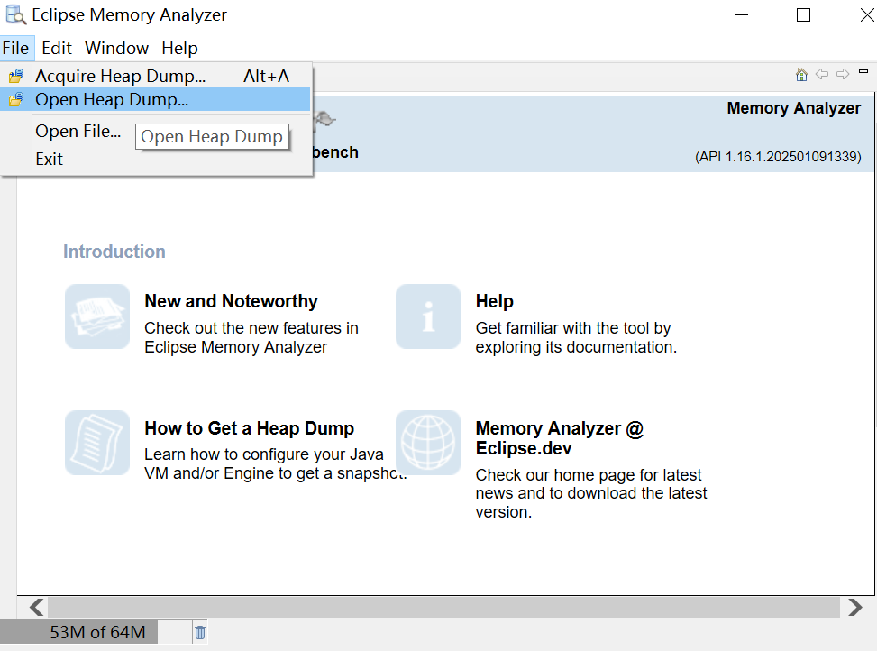Click the Acquire Heap Dump menu icon

16,76
